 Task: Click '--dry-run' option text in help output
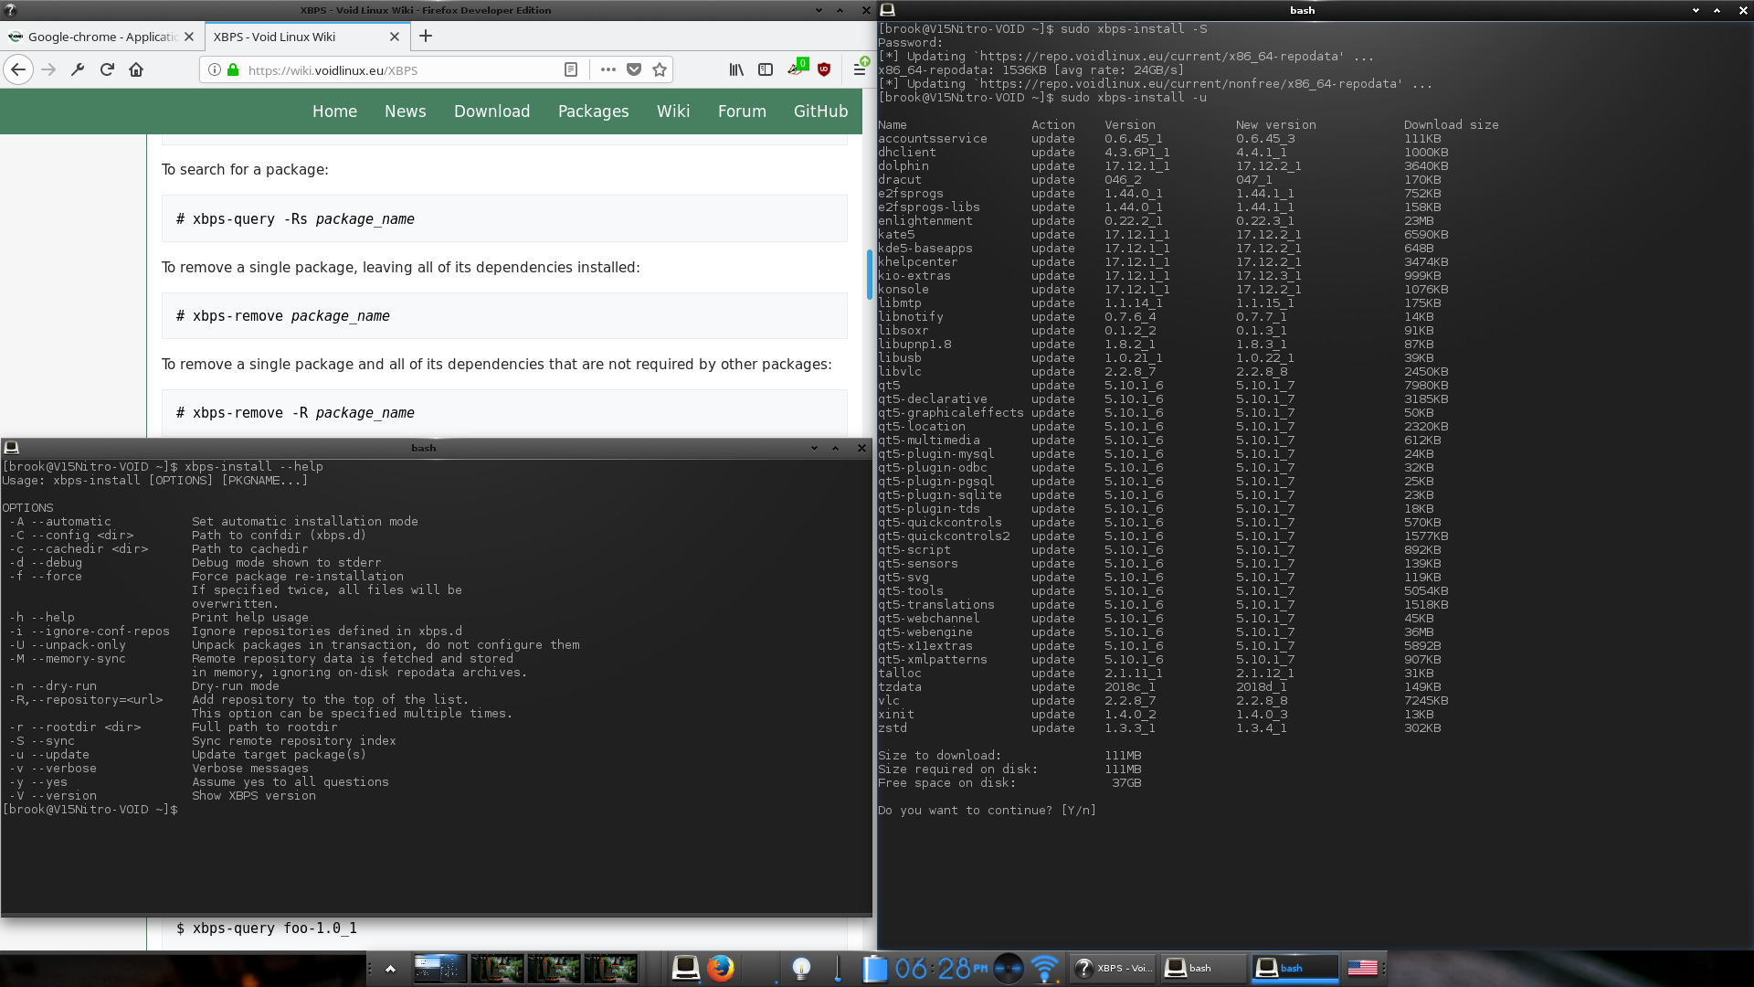coord(63,686)
